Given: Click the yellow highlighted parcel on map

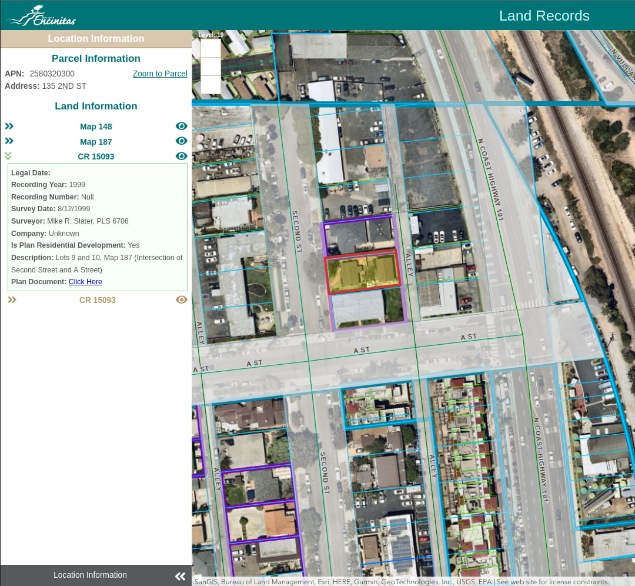Looking at the screenshot, I should [x=363, y=272].
